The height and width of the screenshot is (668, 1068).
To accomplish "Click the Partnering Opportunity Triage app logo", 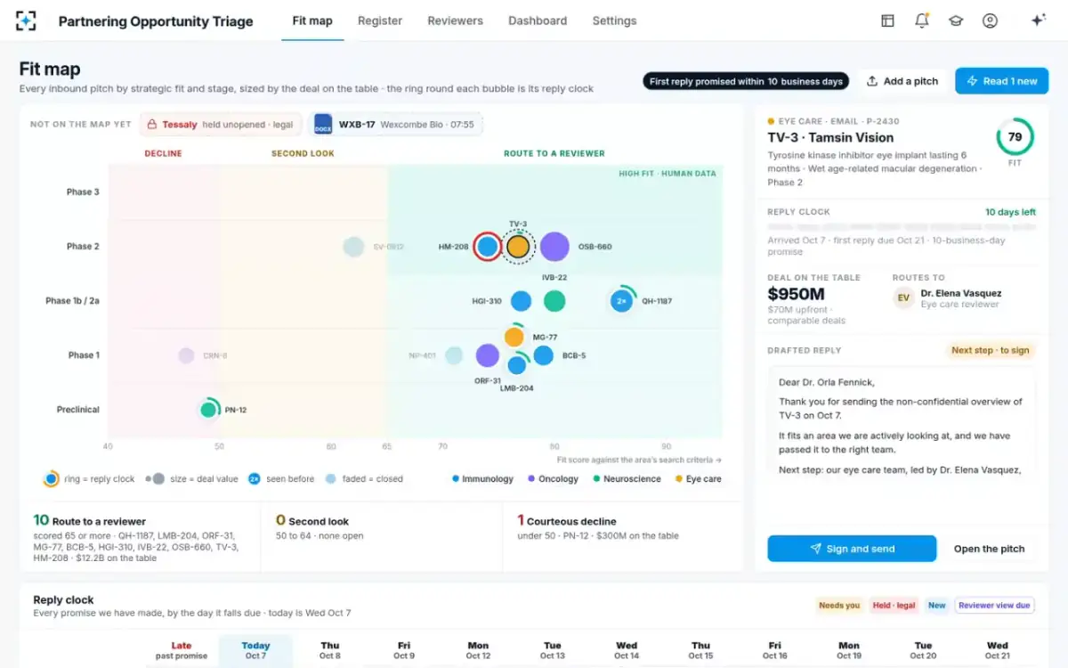I will coord(27,20).
